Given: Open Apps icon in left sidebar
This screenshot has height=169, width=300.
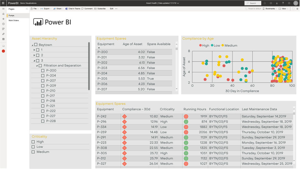Looking at the screenshot, I should click(3, 29).
